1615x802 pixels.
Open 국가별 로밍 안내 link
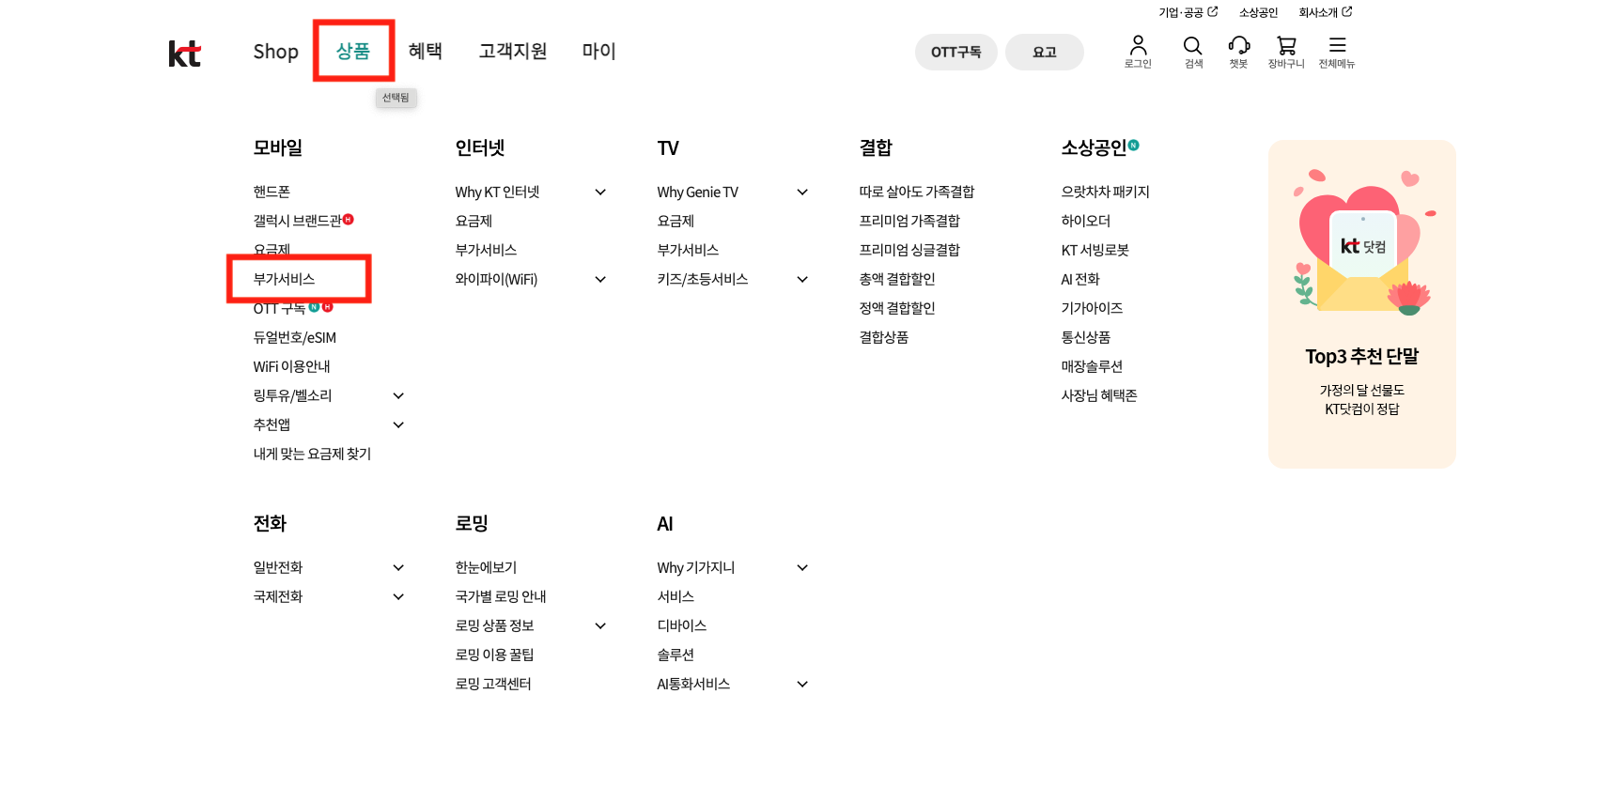(501, 596)
